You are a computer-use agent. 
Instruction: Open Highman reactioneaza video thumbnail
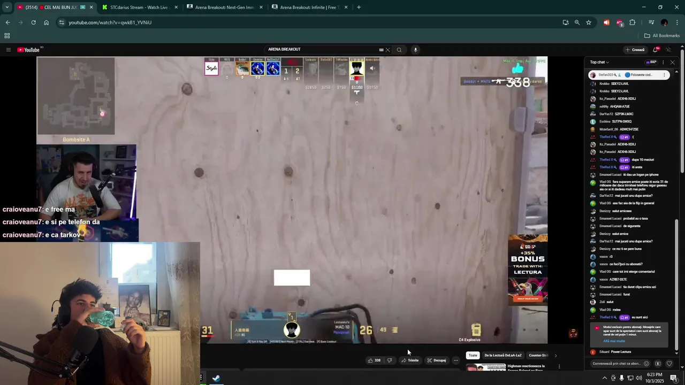[x=485, y=367]
